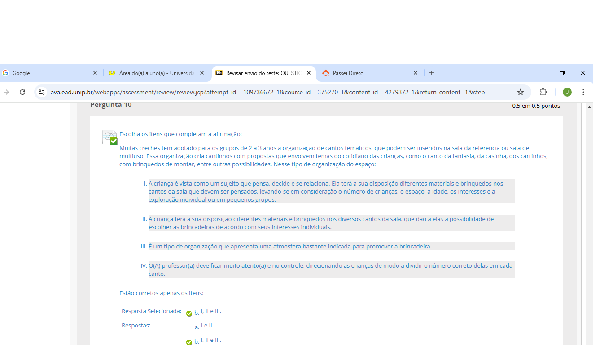
Task: Click answer option a. I e II
Action: [x=207, y=326]
